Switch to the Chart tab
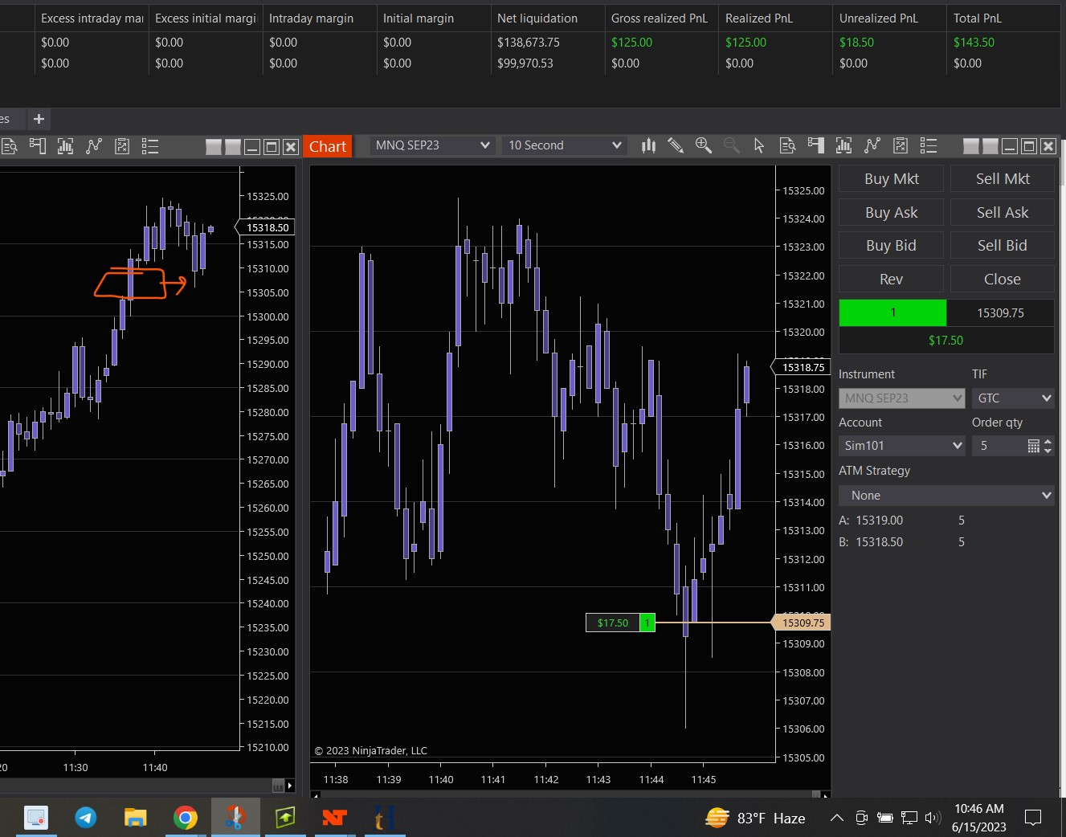Viewport: 1066px width, 837px height. 327,146
